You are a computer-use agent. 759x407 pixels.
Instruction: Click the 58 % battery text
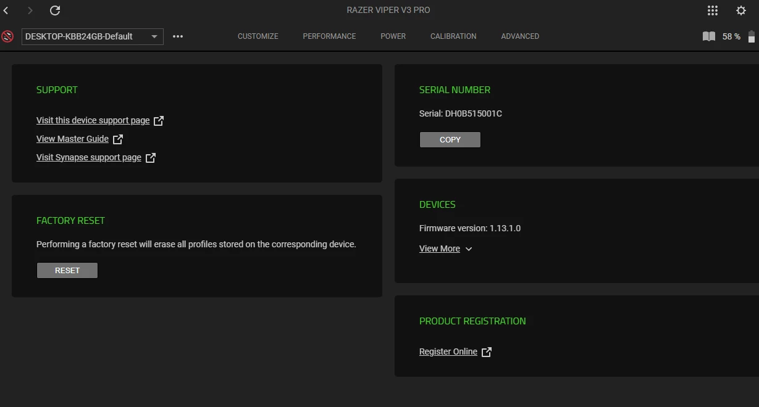click(731, 36)
